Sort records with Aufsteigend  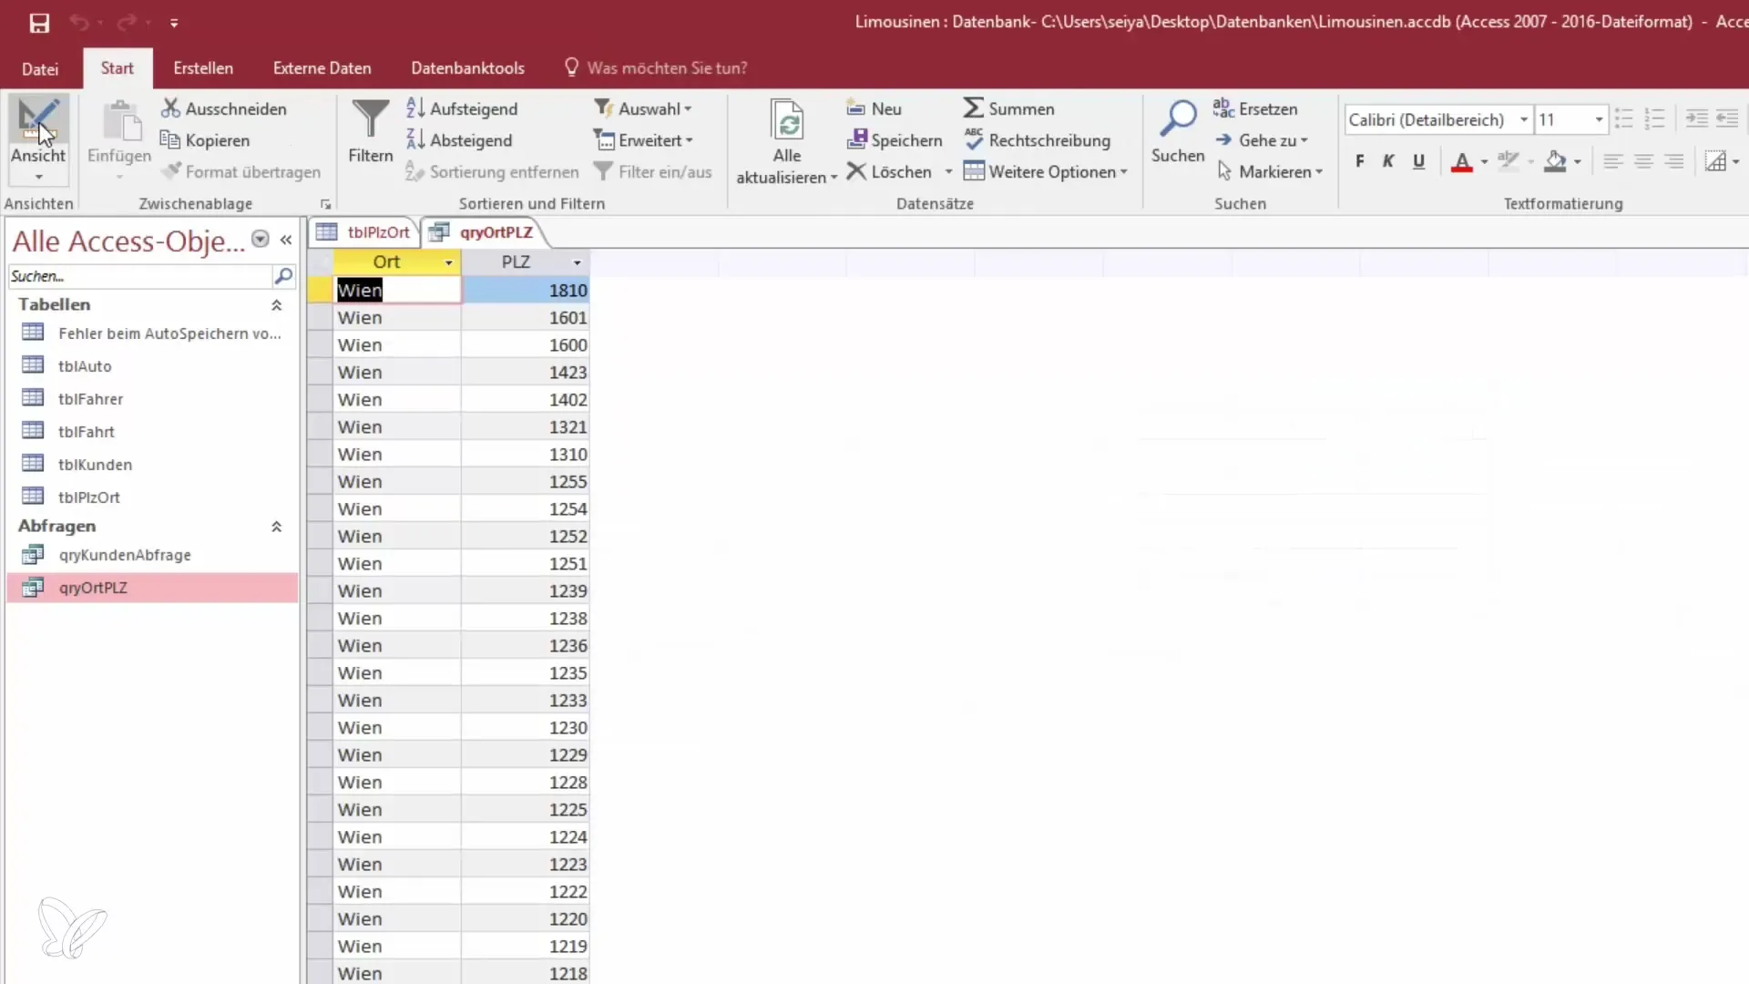point(462,108)
